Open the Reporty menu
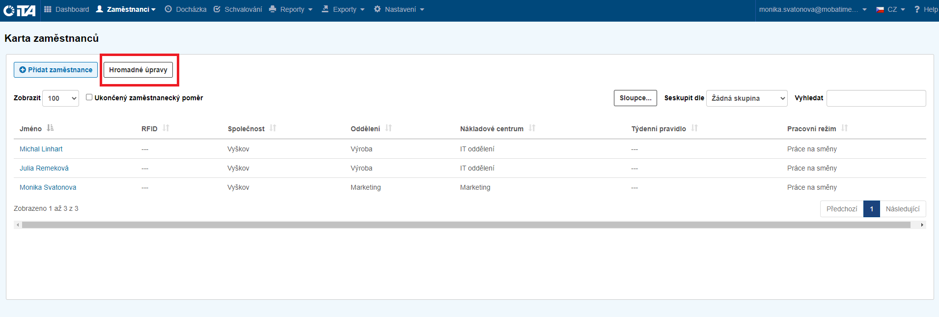The image size is (939, 317). point(291,9)
